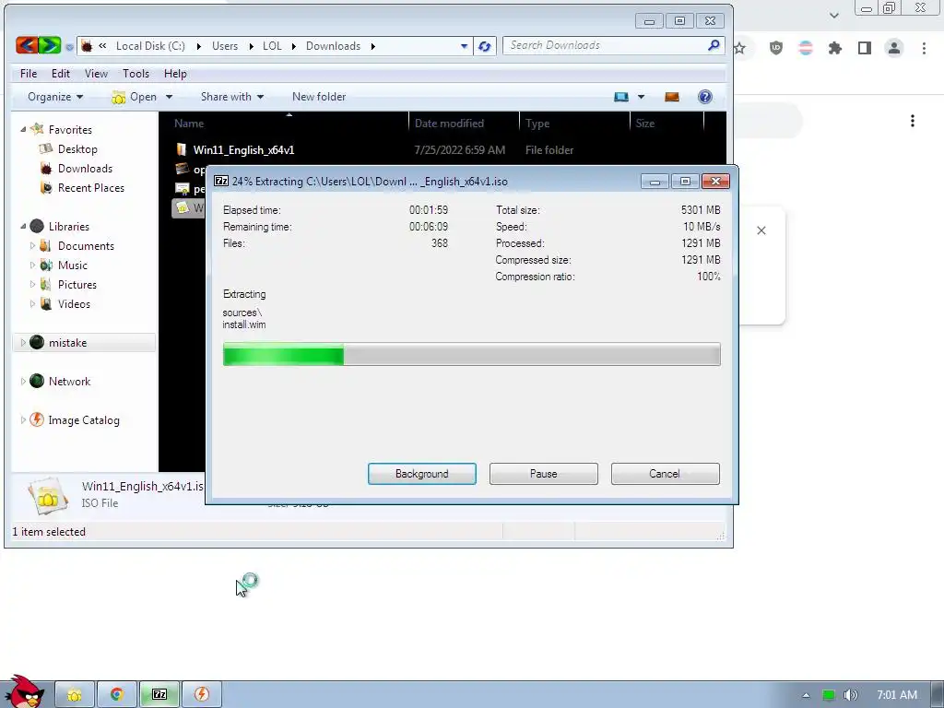
Task: Open the Share with dropdown
Action: [231, 96]
